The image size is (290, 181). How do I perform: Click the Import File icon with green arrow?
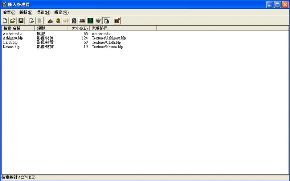click(32, 21)
